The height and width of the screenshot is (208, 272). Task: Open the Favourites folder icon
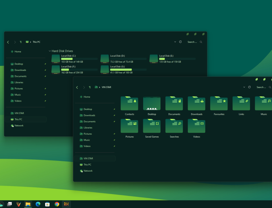(x=219, y=103)
